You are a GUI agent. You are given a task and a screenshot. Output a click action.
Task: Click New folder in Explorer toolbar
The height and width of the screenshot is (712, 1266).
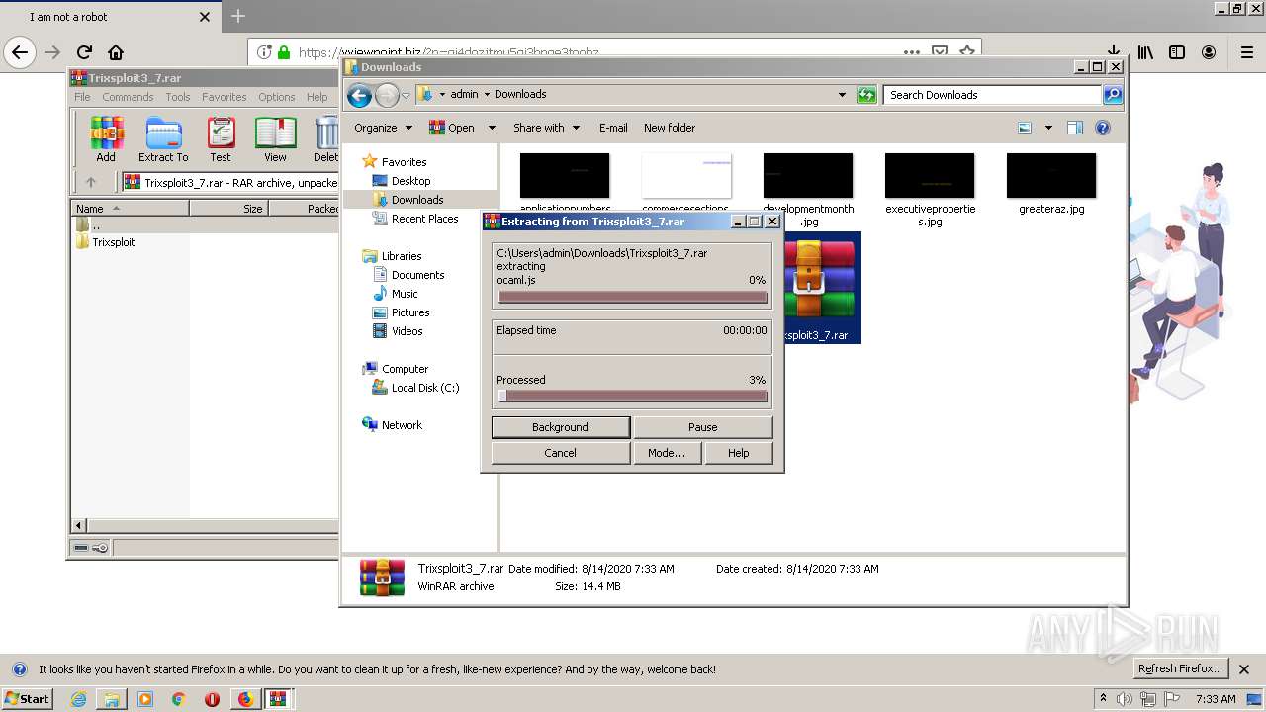pos(670,128)
